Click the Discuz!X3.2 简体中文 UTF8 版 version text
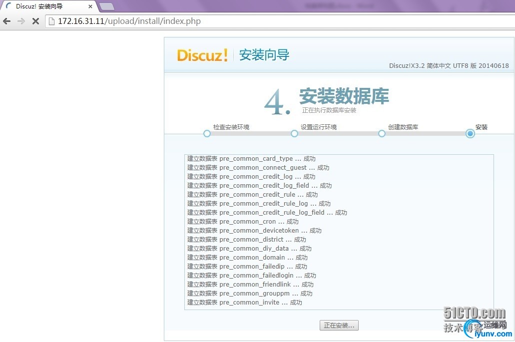 (x=449, y=65)
